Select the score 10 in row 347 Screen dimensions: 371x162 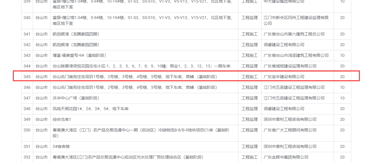(x=342, y=98)
